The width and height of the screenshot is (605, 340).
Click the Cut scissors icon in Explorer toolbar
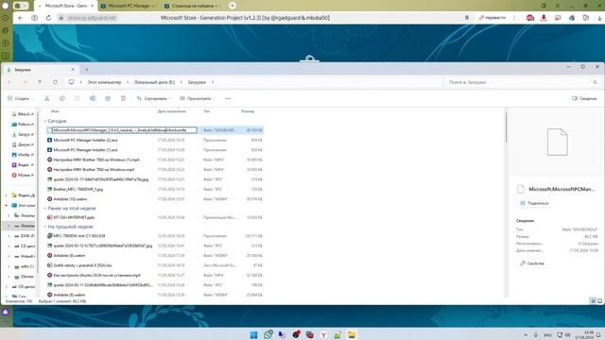pos(46,98)
